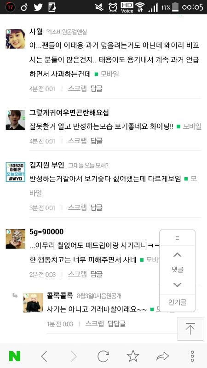Image resolution: width=207 pixels, height=368 pixels.
Task: Select 인기글 in the floating panel
Action: (x=178, y=302)
